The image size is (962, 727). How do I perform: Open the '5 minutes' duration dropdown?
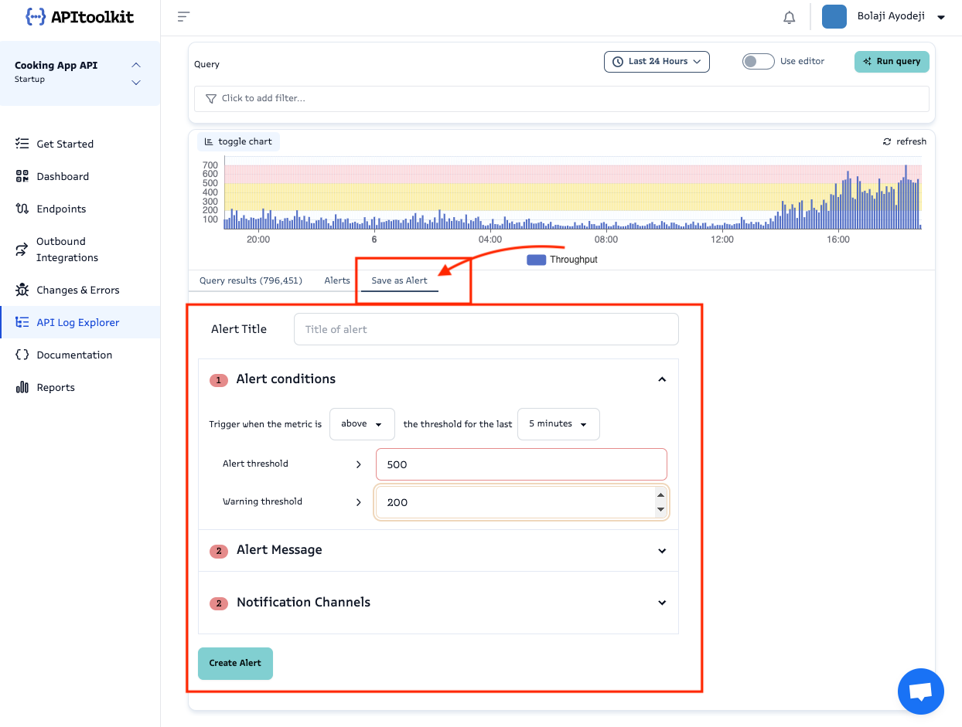click(x=558, y=423)
